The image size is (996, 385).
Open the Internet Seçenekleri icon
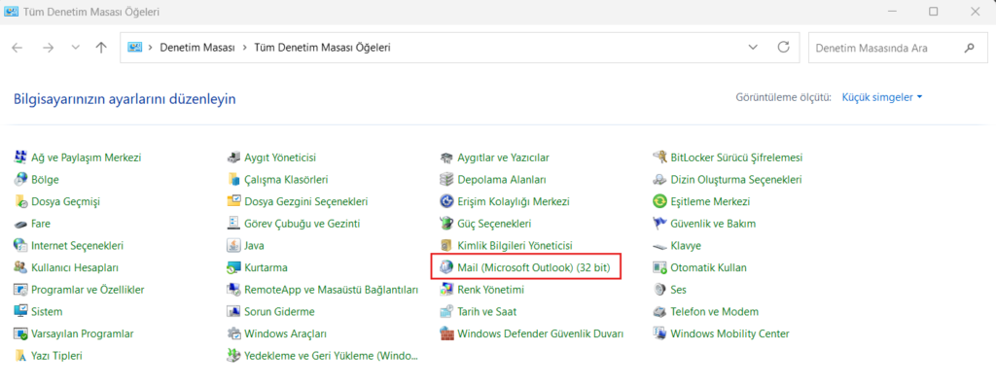(x=21, y=245)
